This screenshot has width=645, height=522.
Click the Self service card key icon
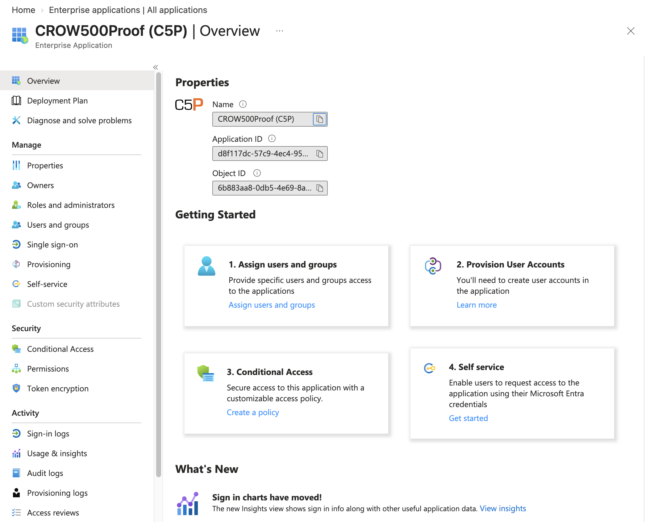point(430,368)
